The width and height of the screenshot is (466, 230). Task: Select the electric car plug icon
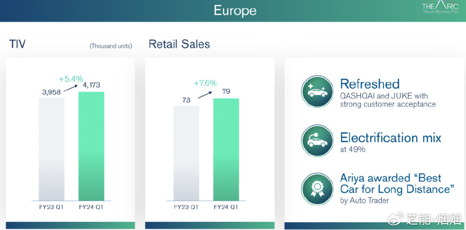coord(317,141)
